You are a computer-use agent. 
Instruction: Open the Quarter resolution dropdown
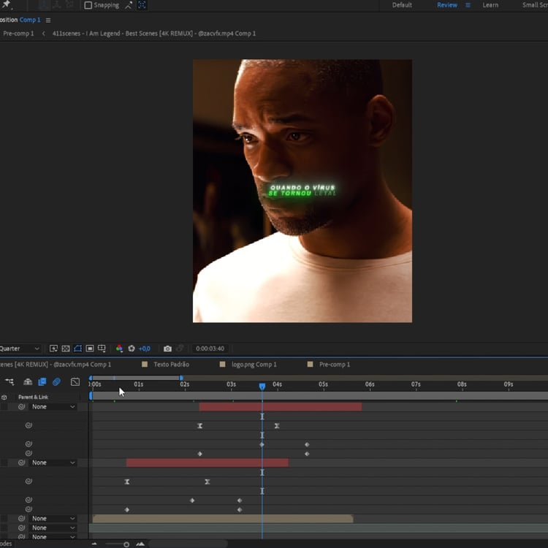[x=20, y=349]
